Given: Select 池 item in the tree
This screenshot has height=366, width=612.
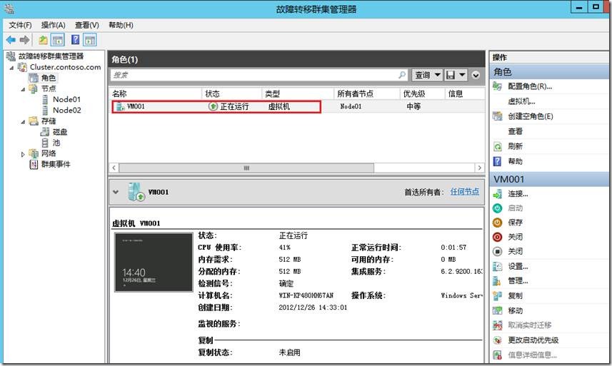Looking at the screenshot, I should (x=56, y=143).
